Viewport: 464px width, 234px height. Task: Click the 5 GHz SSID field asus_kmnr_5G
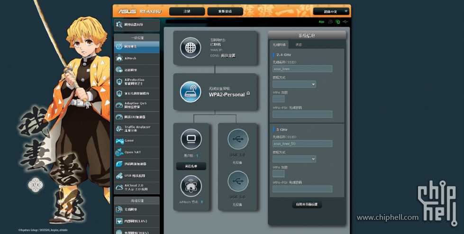(302, 144)
